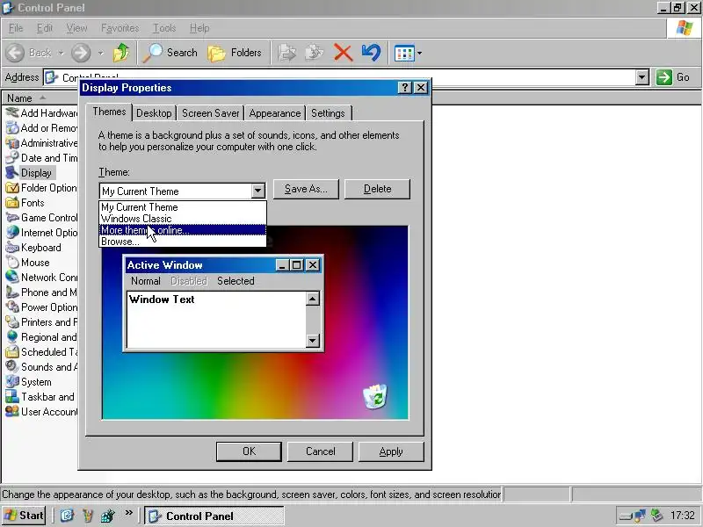Select the Add or Remove Programs icon
This screenshot has height=527, width=703.
coord(12,128)
